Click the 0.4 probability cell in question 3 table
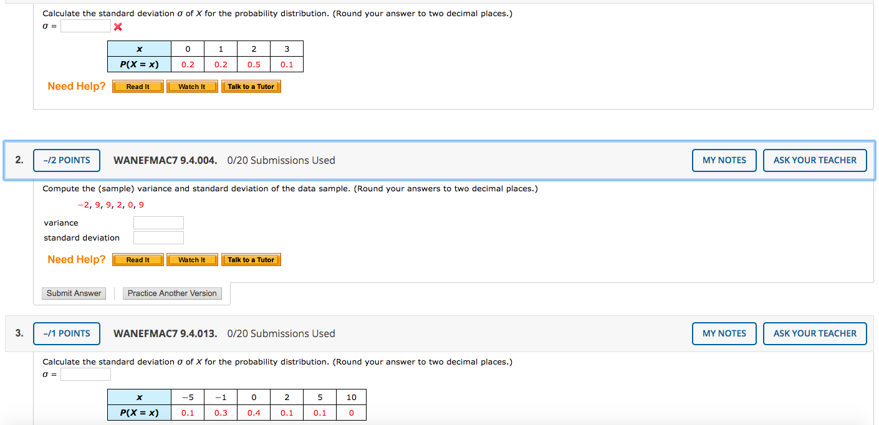The height and width of the screenshot is (425, 879). tap(254, 413)
